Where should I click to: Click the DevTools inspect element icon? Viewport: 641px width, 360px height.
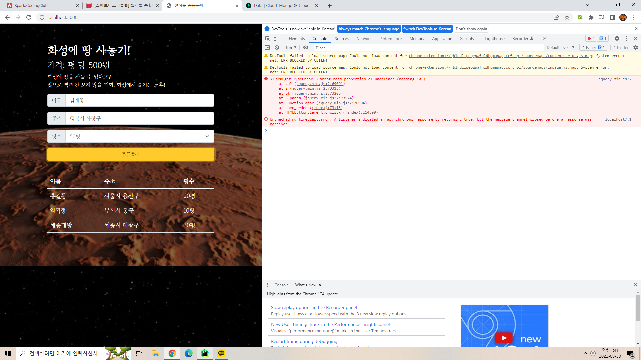tap(267, 39)
